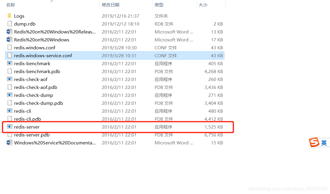Viewport: 330px width, 194px height.
Task: Click the 3,436 KB size of redis-check-aof.pdb
Action: point(214,87)
